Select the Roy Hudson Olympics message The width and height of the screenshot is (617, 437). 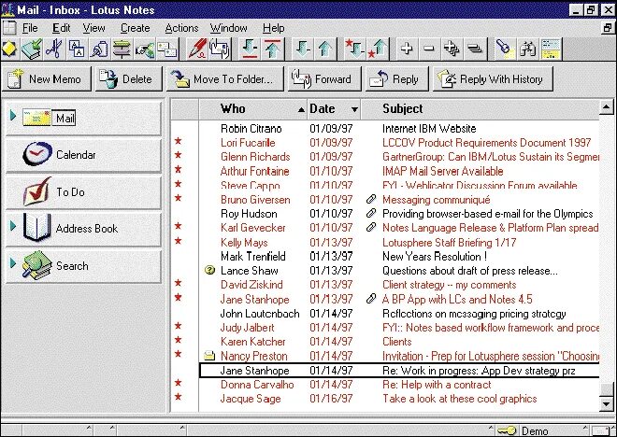click(x=399, y=214)
